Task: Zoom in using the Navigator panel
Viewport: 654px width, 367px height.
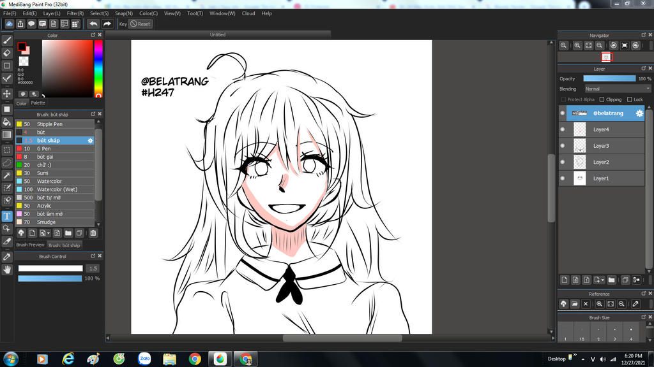Action: point(577,45)
